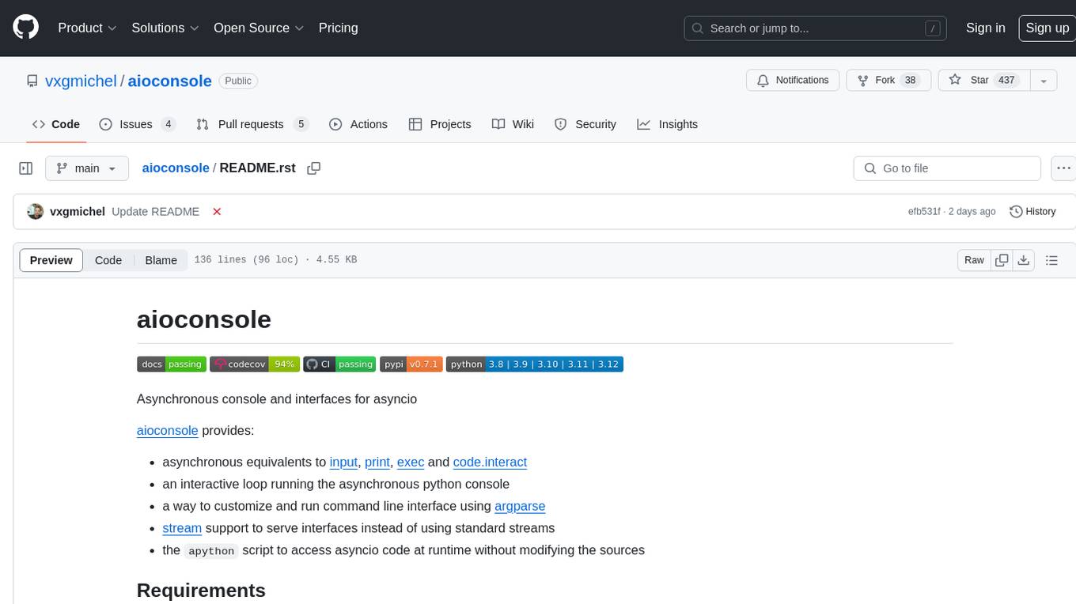The width and height of the screenshot is (1076, 604).
Task: Open the exec documentation link
Action: [x=411, y=462]
